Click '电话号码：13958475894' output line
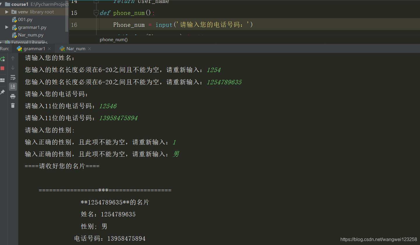Viewport: 420px width, 245px height. point(110,239)
